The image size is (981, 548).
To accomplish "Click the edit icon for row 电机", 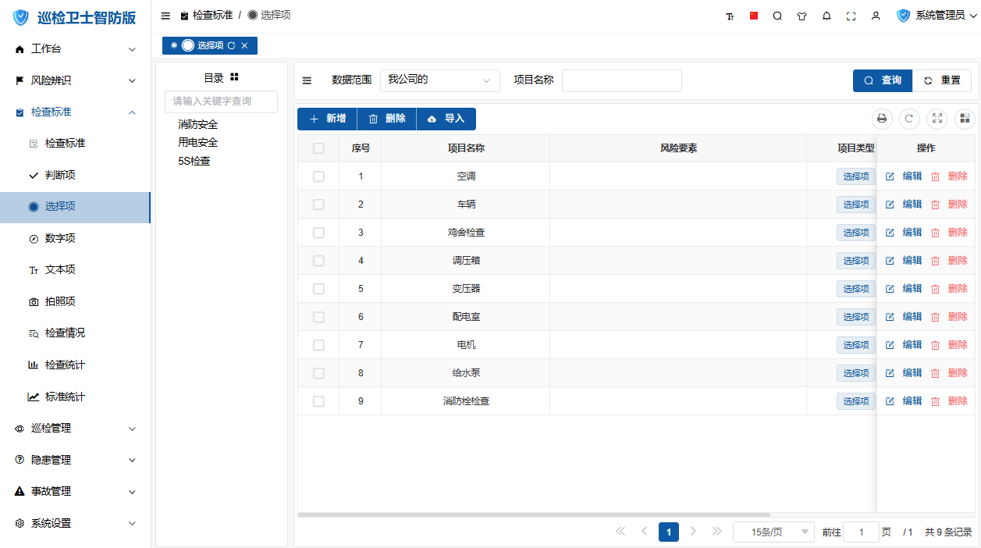I will [x=890, y=345].
